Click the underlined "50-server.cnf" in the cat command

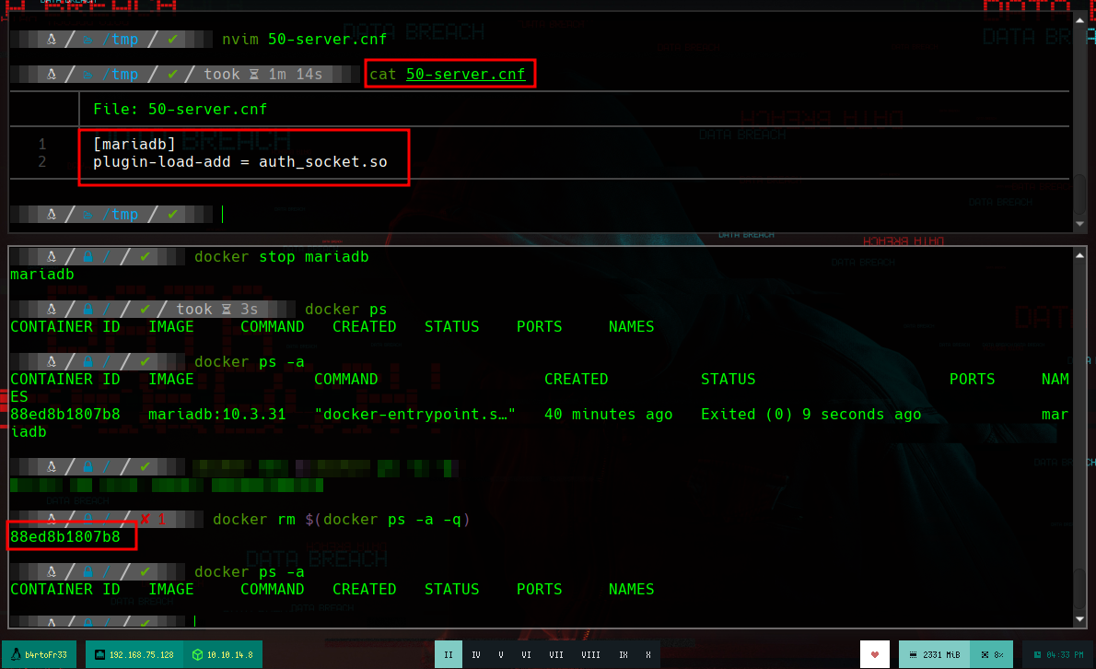click(x=465, y=74)
